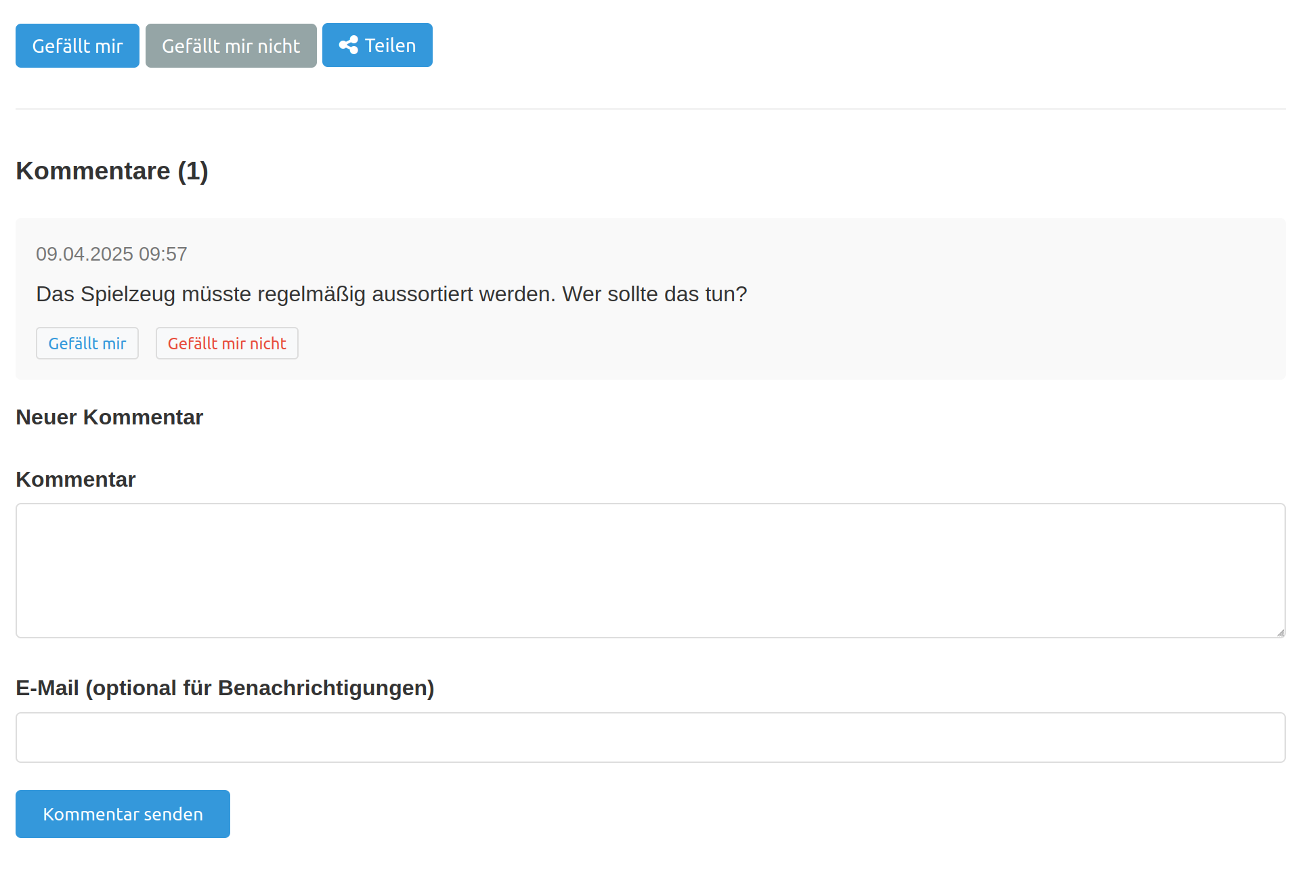
Task: Click the E-Mail optional notification label
Action: [x=225, y=688]
